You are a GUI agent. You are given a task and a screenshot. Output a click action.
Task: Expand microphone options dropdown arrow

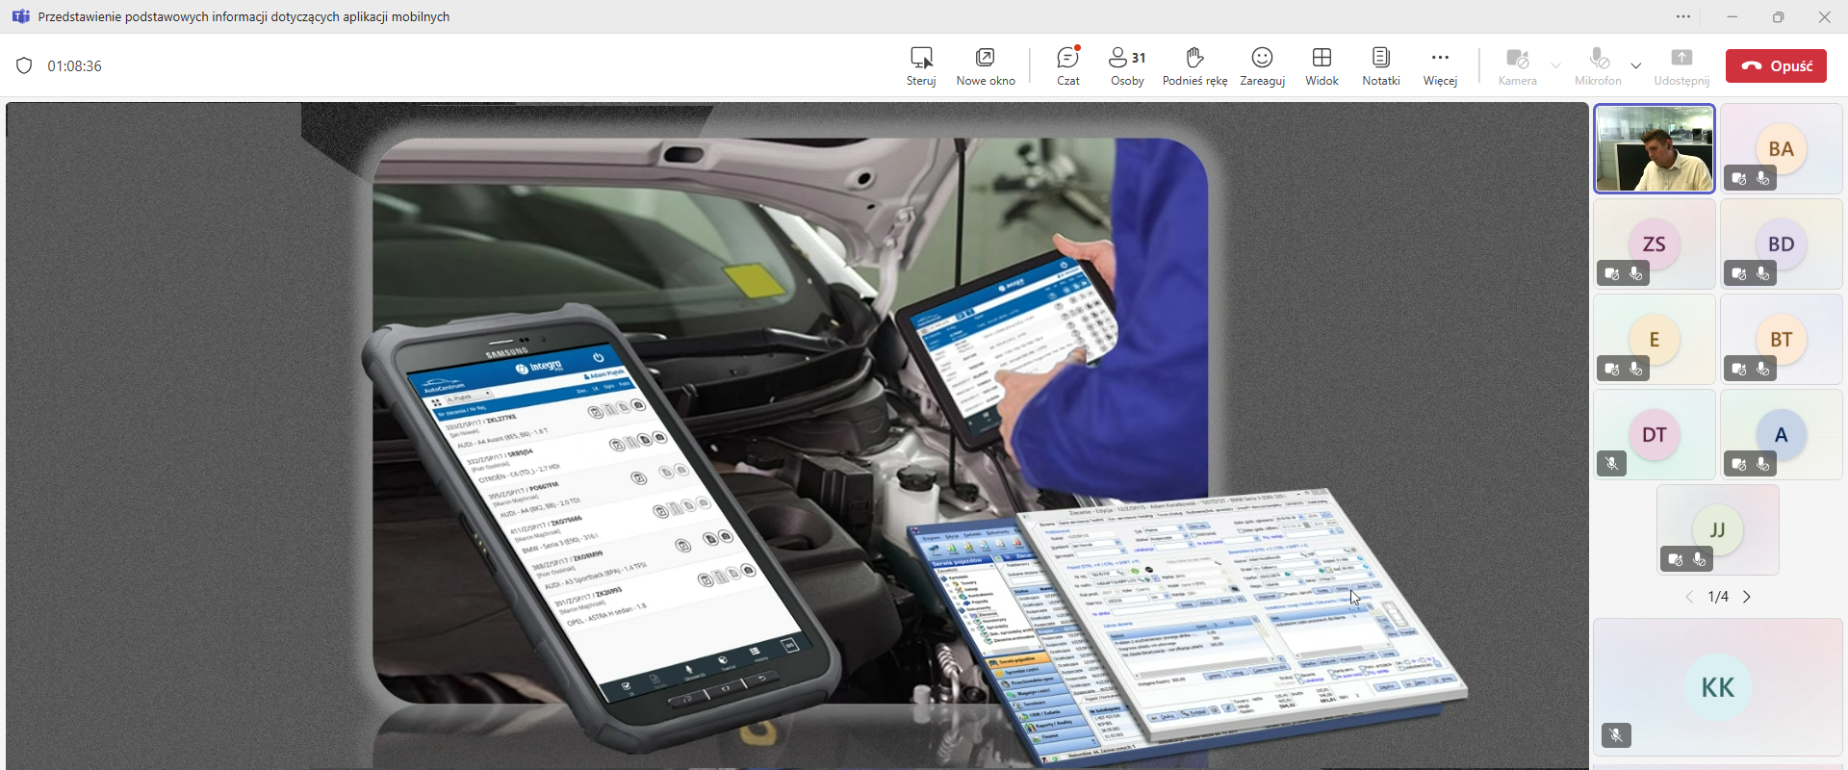1636,65
